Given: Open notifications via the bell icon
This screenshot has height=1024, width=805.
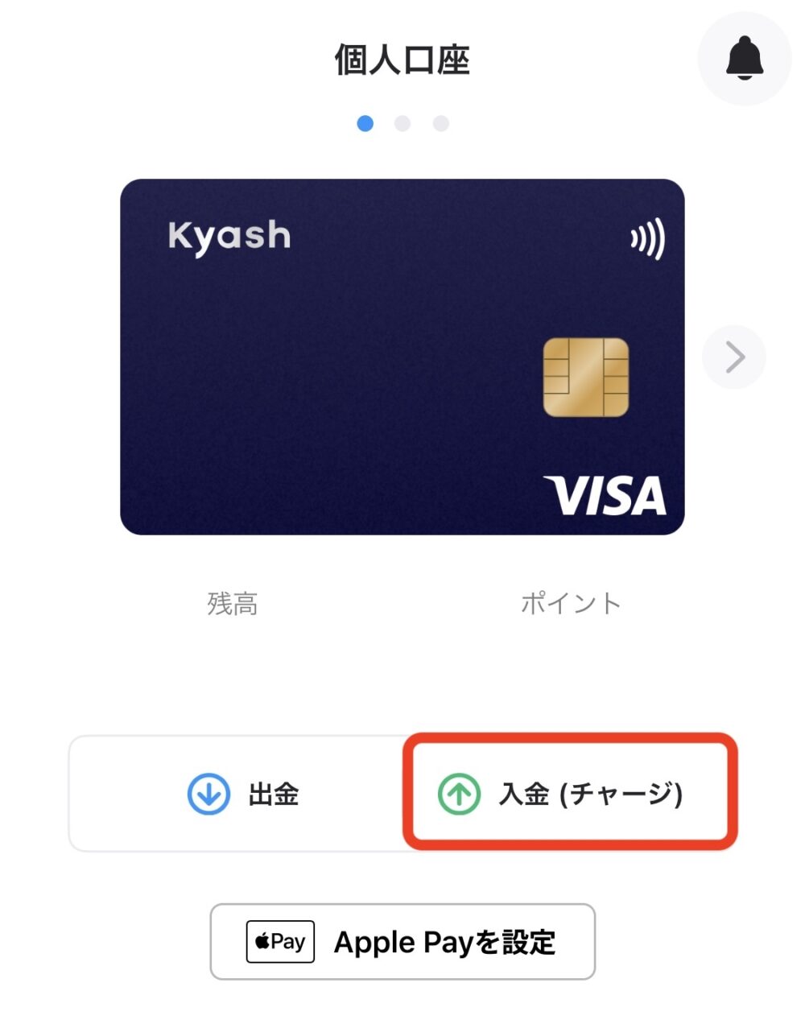Looking at the screenshot, I should tap(745, 59).
